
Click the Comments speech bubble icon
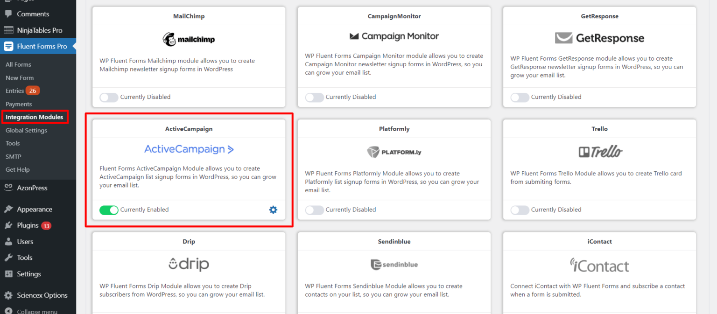(8, 14)
